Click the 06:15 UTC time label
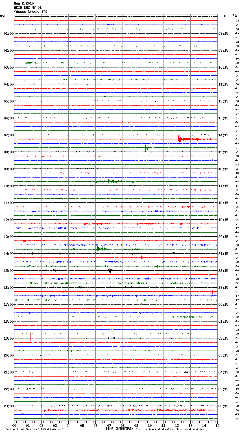 pos(223,406)
